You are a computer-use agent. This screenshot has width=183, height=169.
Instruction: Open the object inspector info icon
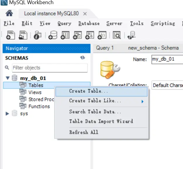[37, 35]
